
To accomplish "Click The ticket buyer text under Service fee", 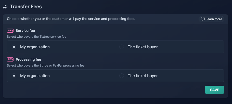I will (143, 47).
